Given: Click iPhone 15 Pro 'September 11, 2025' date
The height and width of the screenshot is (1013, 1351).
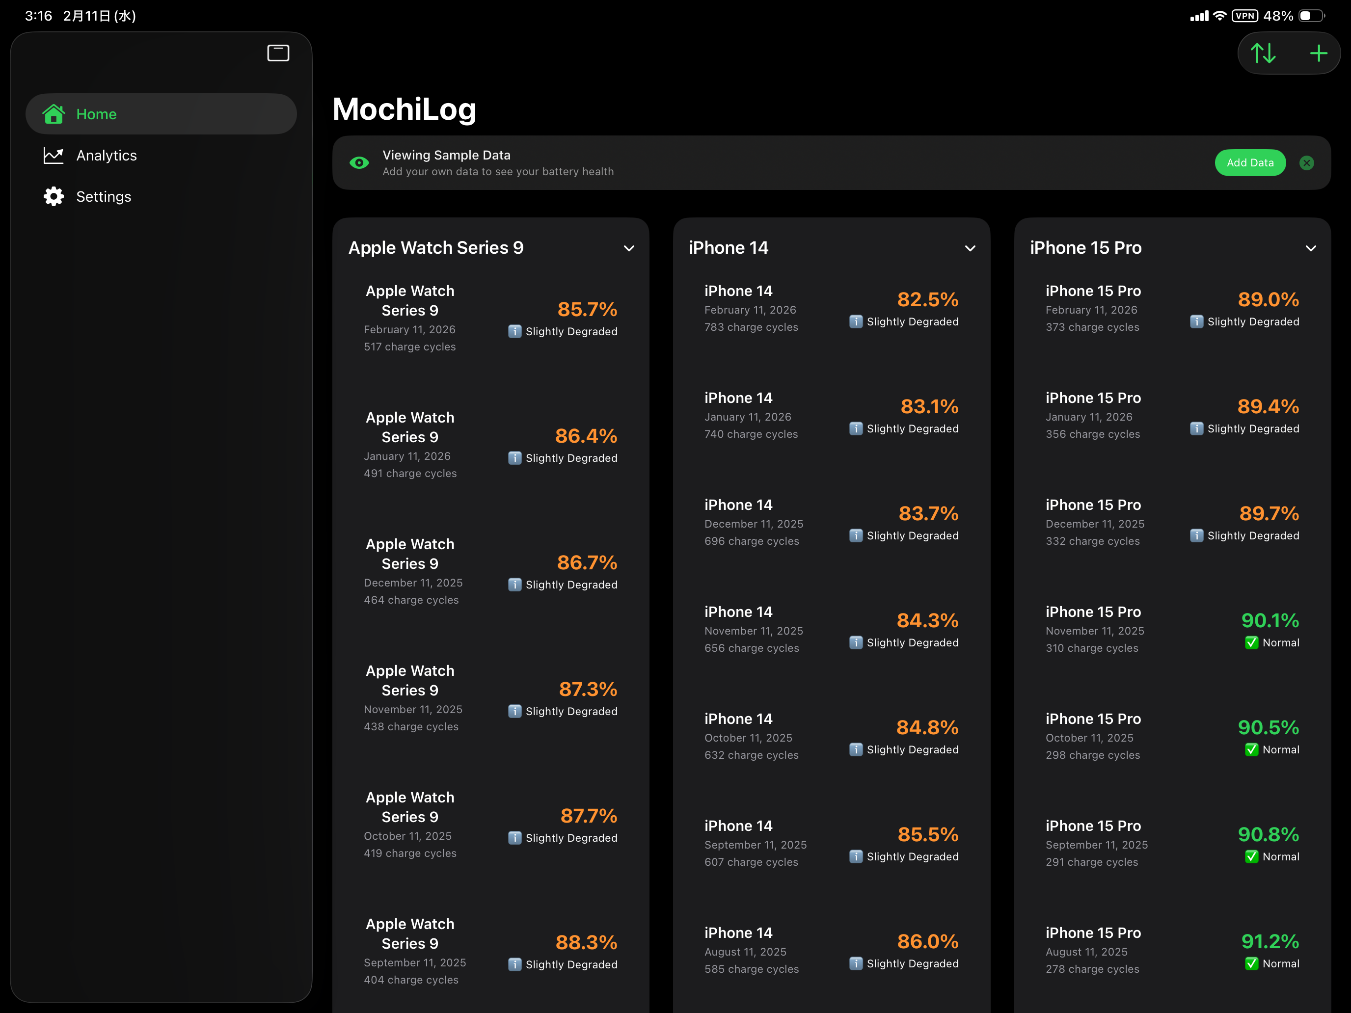Looking at the screenshot, I should coord(1096,845).
